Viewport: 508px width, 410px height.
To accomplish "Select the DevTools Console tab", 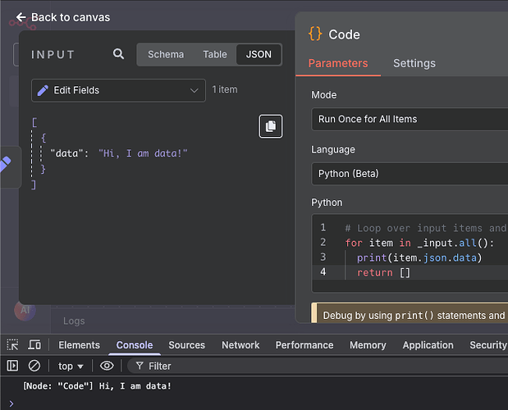I will pos(135,345).
